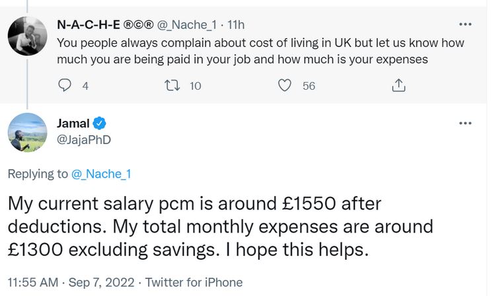Screen dimensions: 493x296
Task: Share Nache's tweet via share icon
Action: (398, 86)
